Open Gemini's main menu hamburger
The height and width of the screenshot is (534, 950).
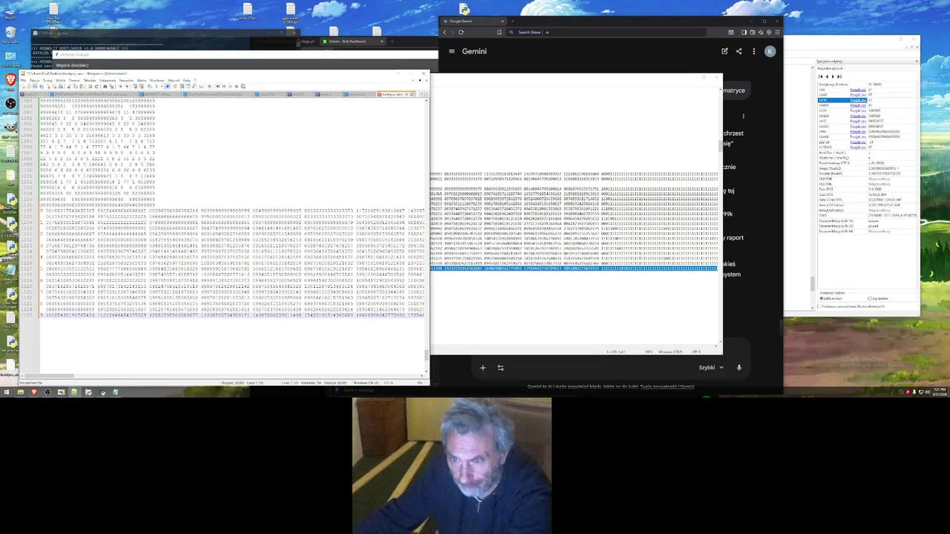(x=451, y=51)
